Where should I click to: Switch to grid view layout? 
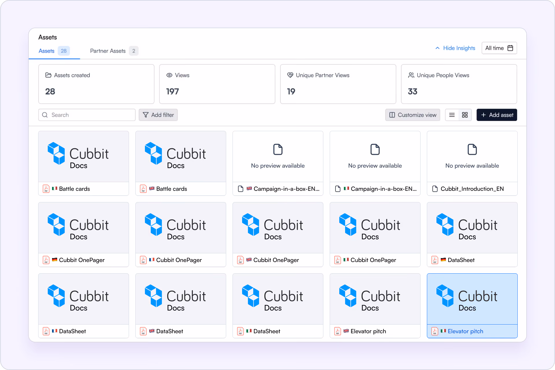tap(465, 115)
